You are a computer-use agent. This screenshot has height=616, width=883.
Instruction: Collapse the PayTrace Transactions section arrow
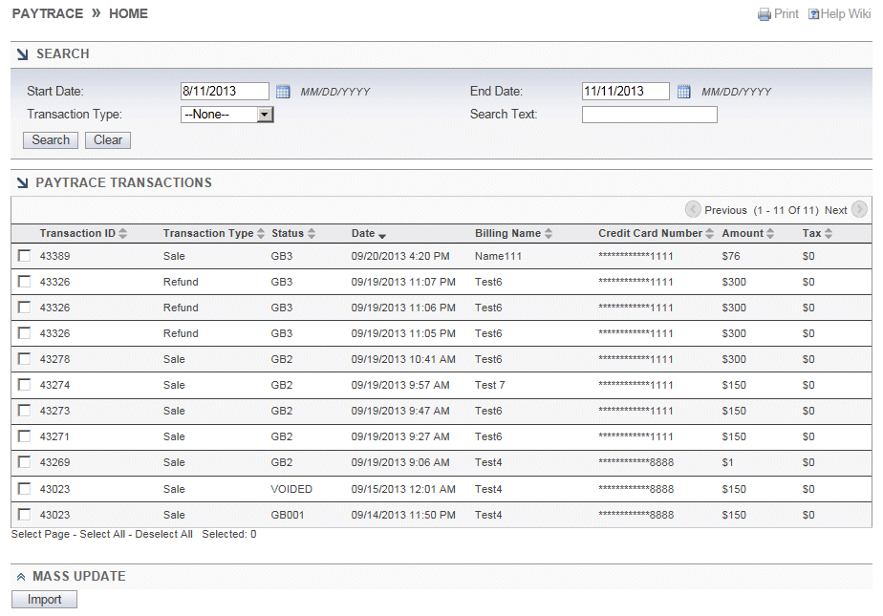23,182
